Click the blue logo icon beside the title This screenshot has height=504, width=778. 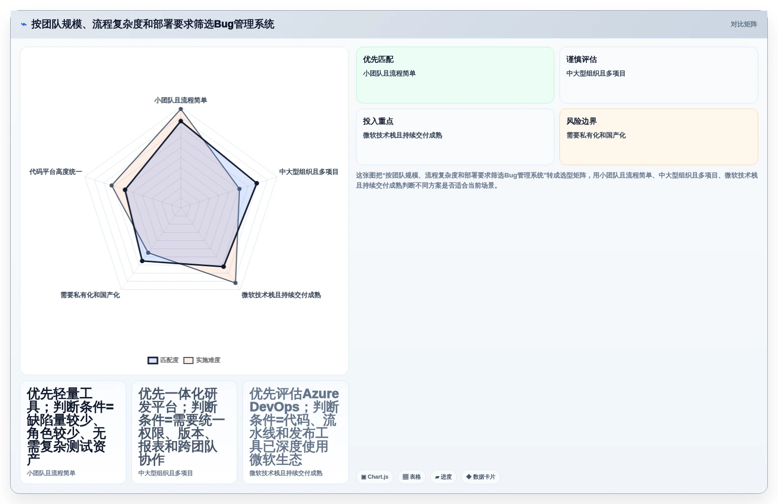pyautogui.click(x=23, y=24)
